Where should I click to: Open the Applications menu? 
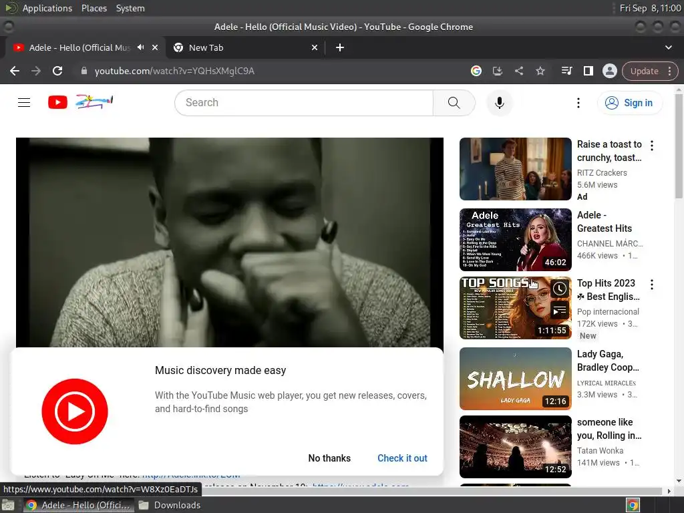pos(47,8)
